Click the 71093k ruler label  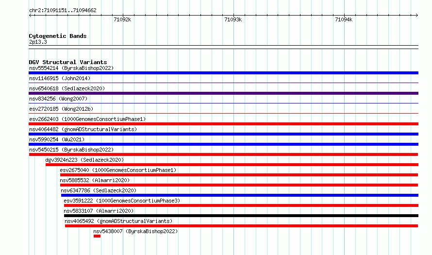[233, 19]
